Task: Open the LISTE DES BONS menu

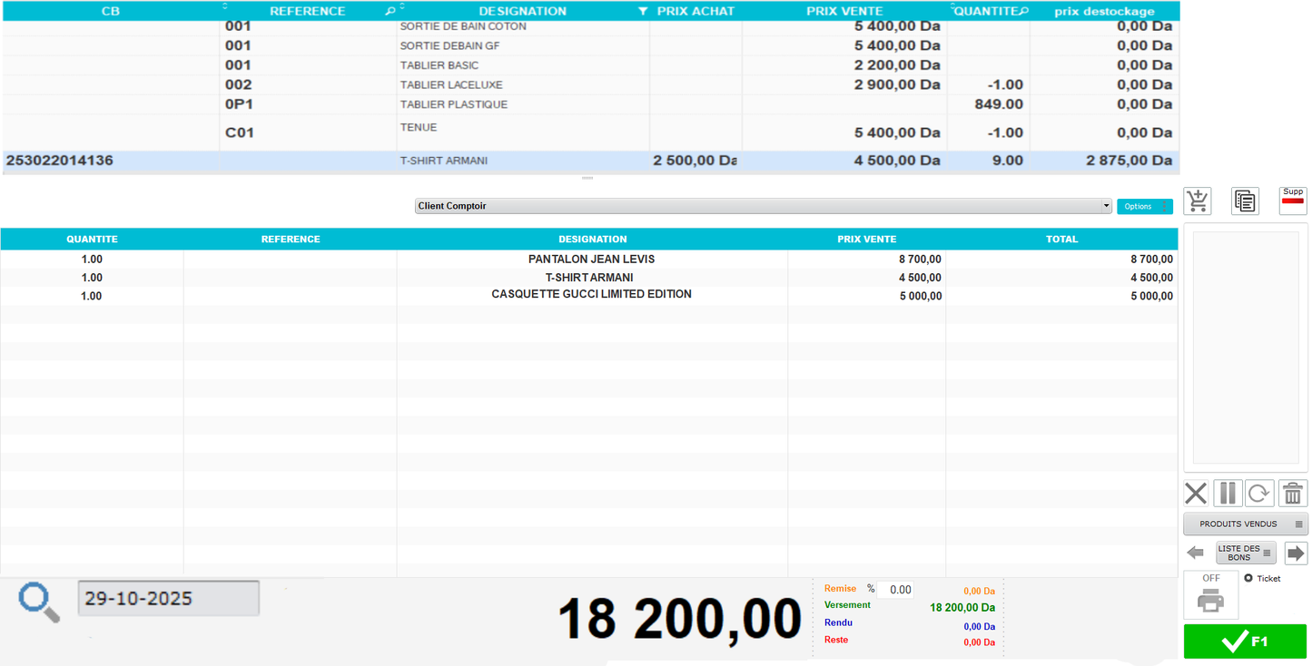Action: (x=1245, y=553)
